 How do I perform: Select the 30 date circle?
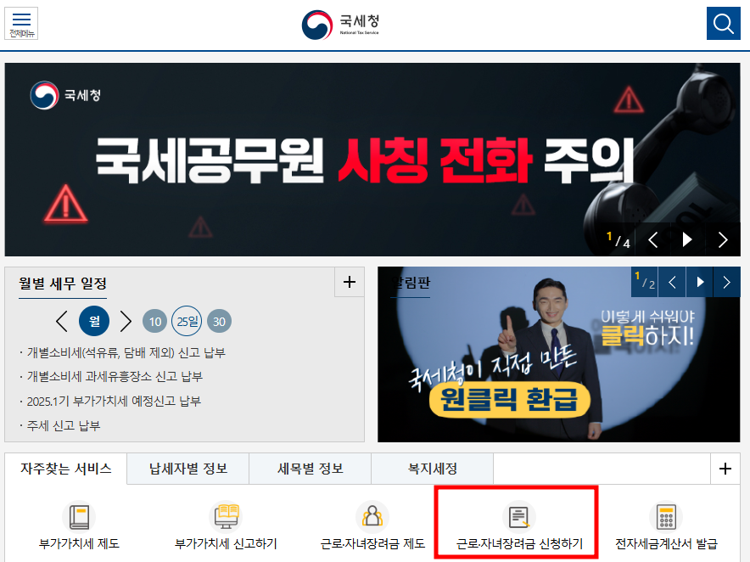[219, 321]
